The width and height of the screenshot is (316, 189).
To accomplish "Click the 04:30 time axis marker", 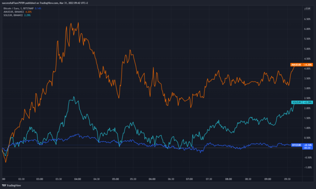I will point(96,179).
